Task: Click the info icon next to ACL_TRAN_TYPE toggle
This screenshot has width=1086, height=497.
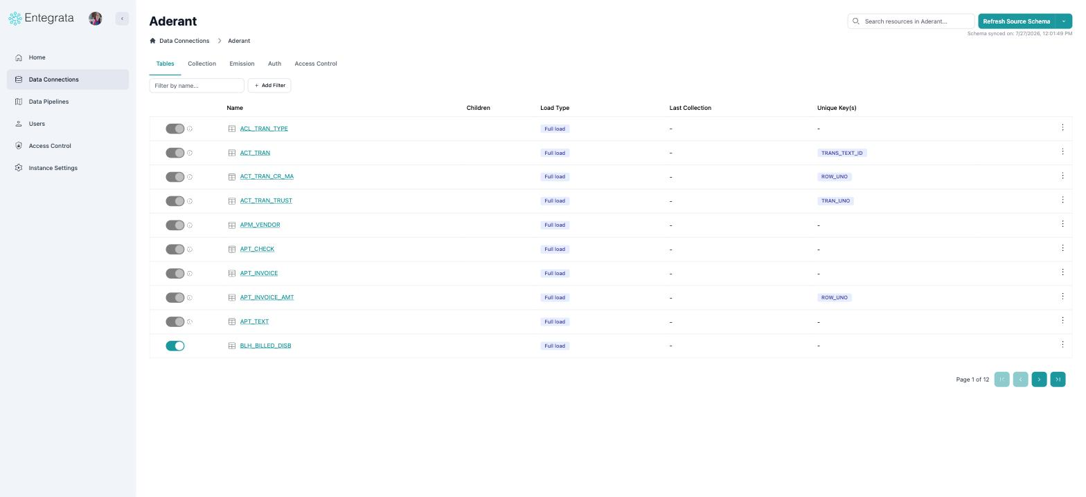Action: 190,129
